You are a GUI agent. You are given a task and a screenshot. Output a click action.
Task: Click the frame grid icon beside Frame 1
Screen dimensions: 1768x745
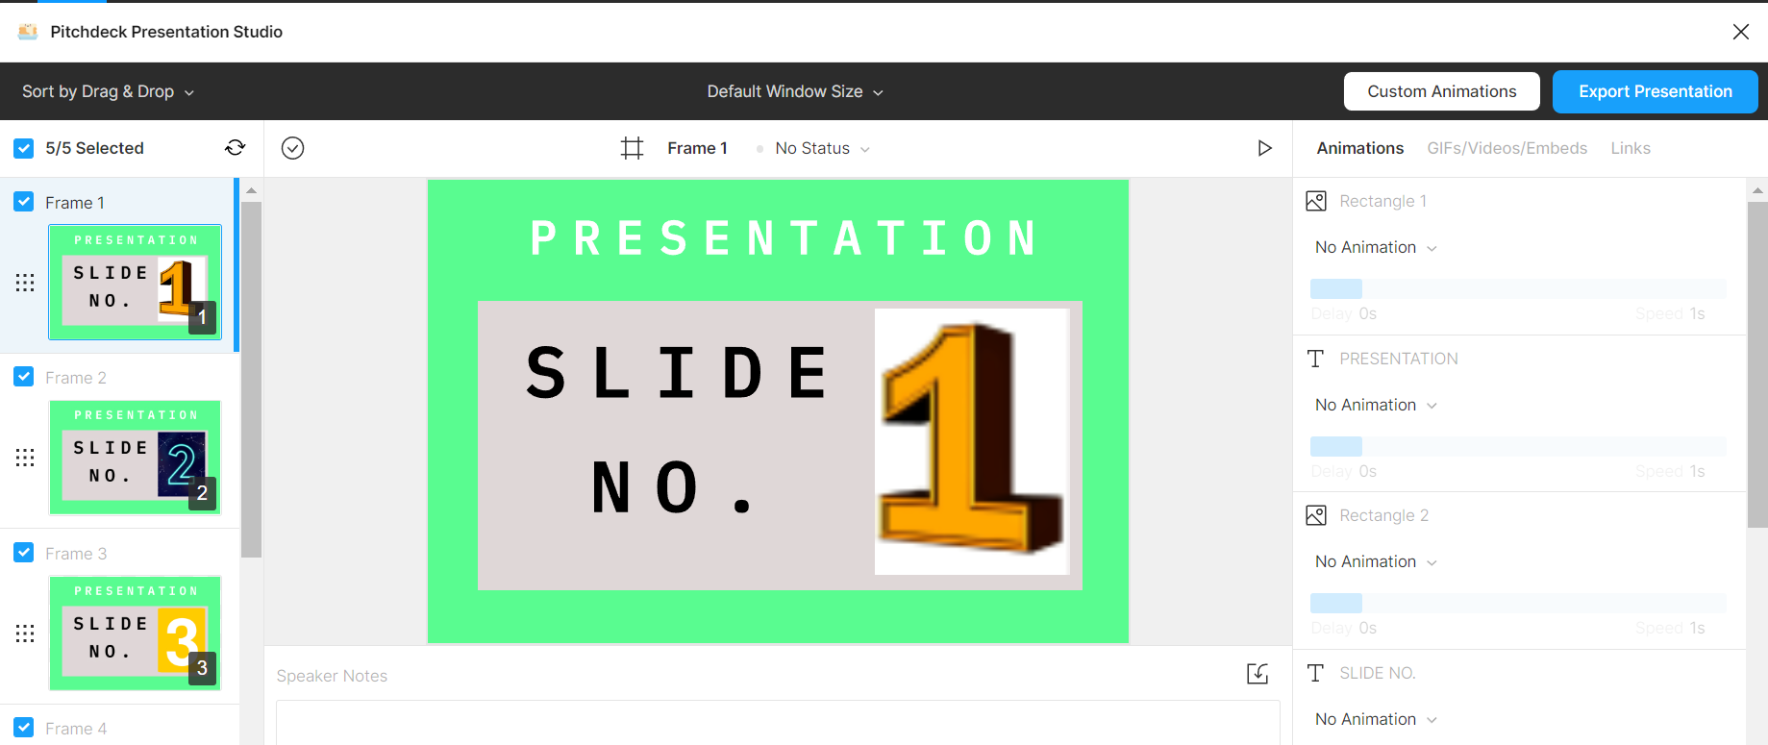click(632, 148)
